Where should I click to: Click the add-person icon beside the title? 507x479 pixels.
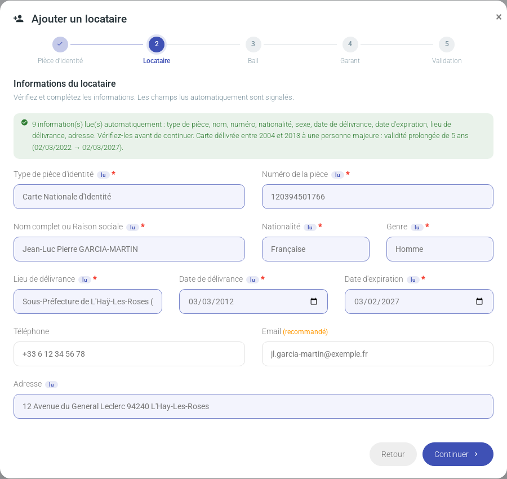[x=19, y=19]
